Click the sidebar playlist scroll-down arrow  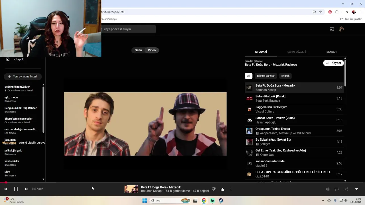click(43, 179)
